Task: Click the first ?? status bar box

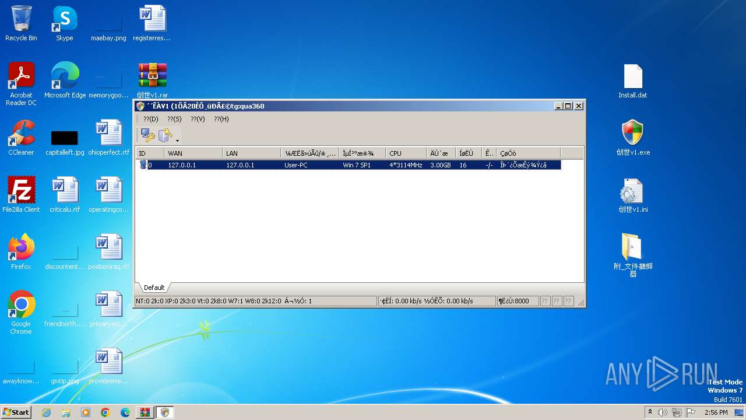Action: pos(545,301)
